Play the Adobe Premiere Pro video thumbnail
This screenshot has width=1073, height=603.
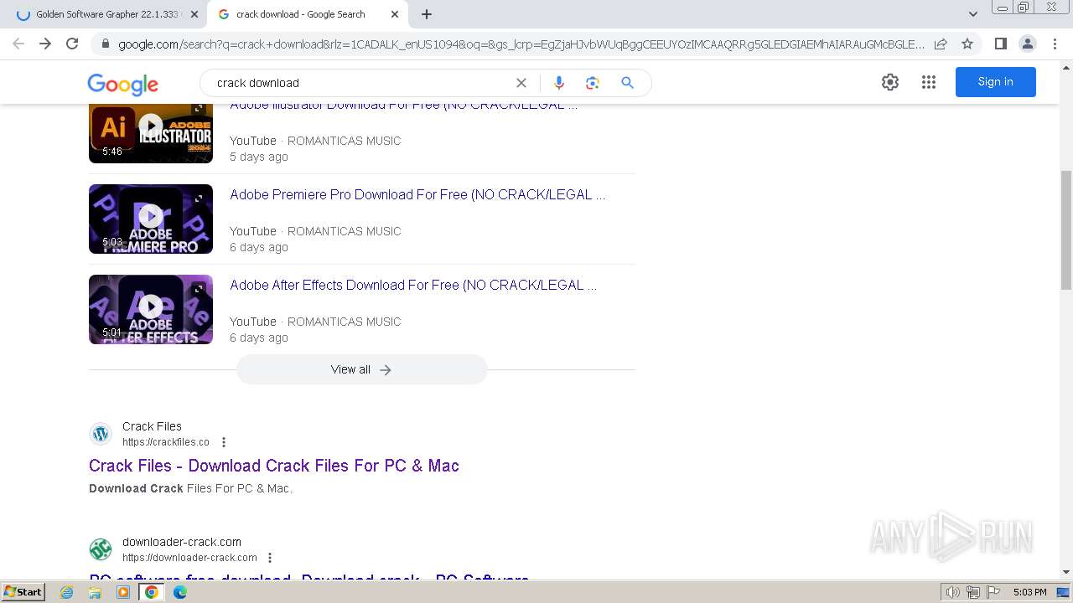click(x=151, y=219)
